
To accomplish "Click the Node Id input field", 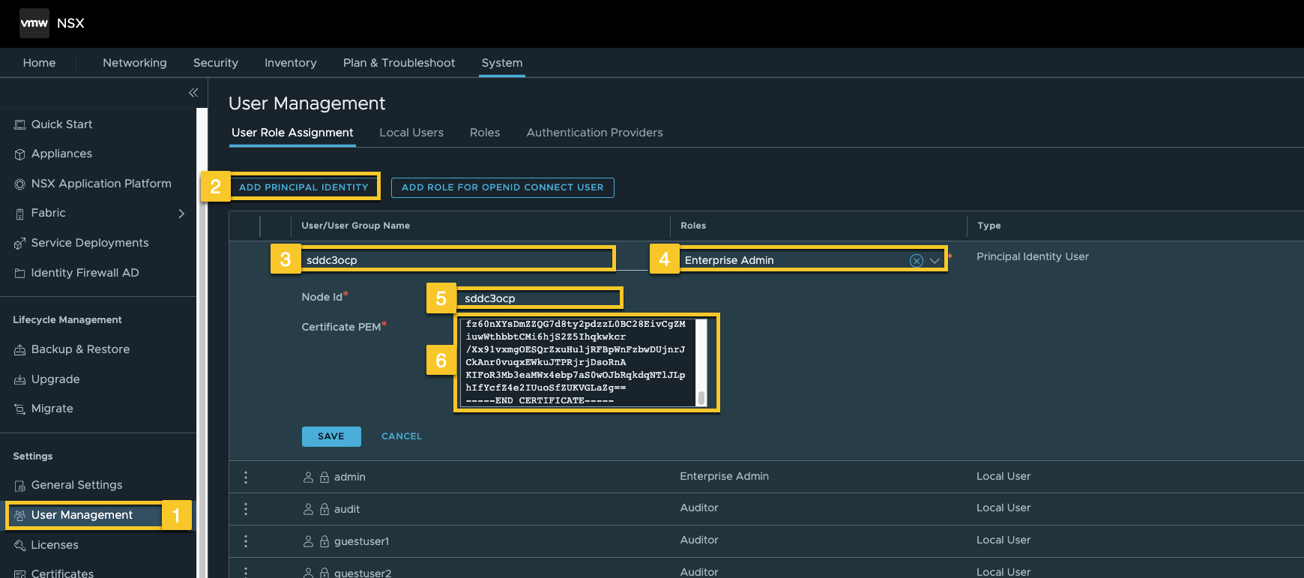I will pos(540,298).
